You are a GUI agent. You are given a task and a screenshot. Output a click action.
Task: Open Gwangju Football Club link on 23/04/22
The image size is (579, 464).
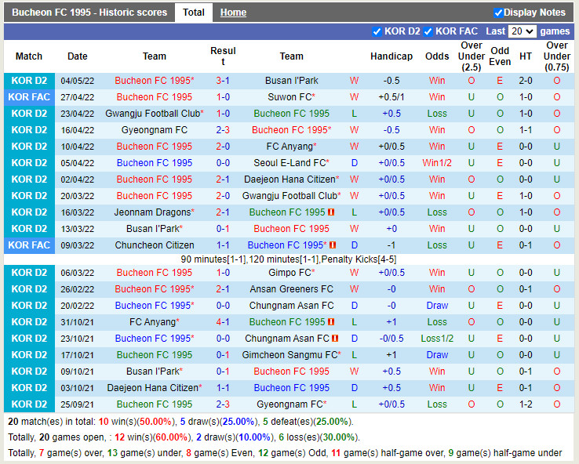point(155,113)
